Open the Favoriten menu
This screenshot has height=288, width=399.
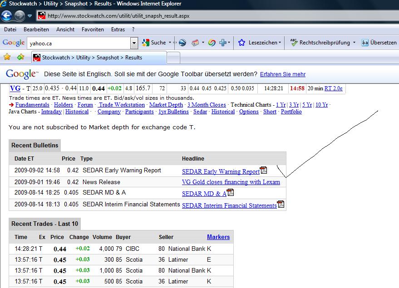(93, 29)
